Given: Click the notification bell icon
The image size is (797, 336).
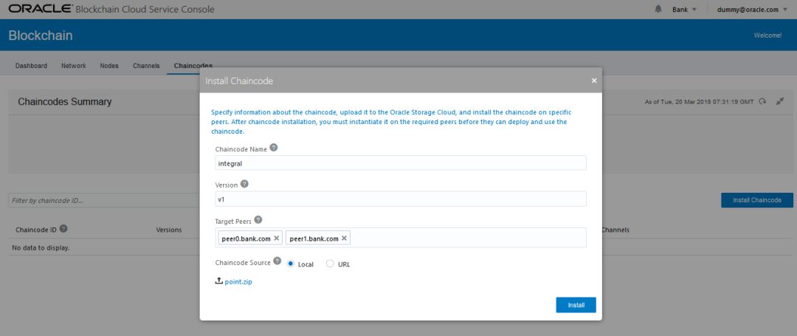Looking at the screenshot, I should 658,10.
